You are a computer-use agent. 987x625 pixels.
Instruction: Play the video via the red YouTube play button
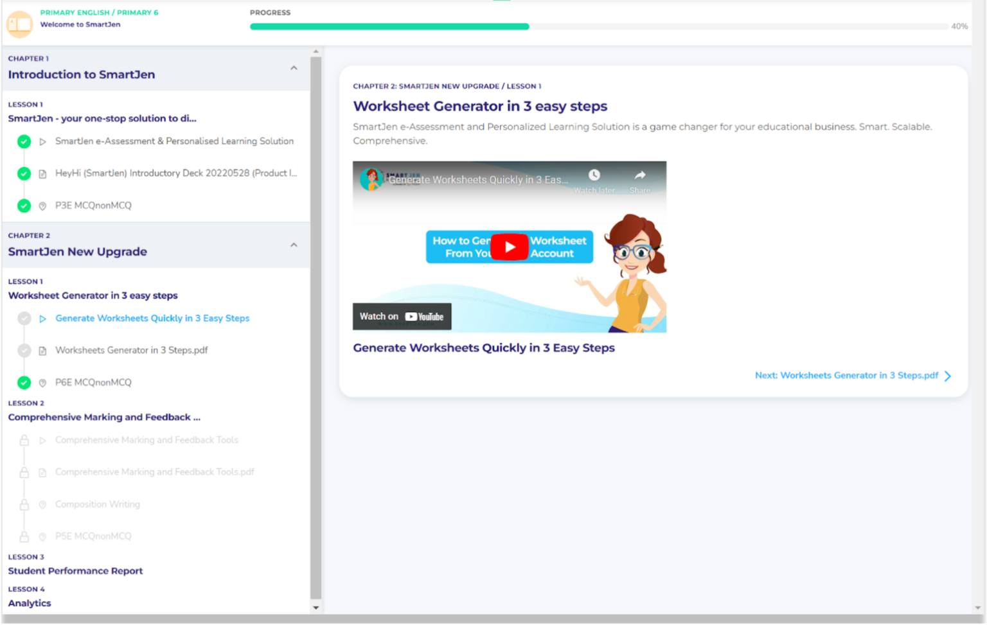pyautogui.click(x=509, y=247)
